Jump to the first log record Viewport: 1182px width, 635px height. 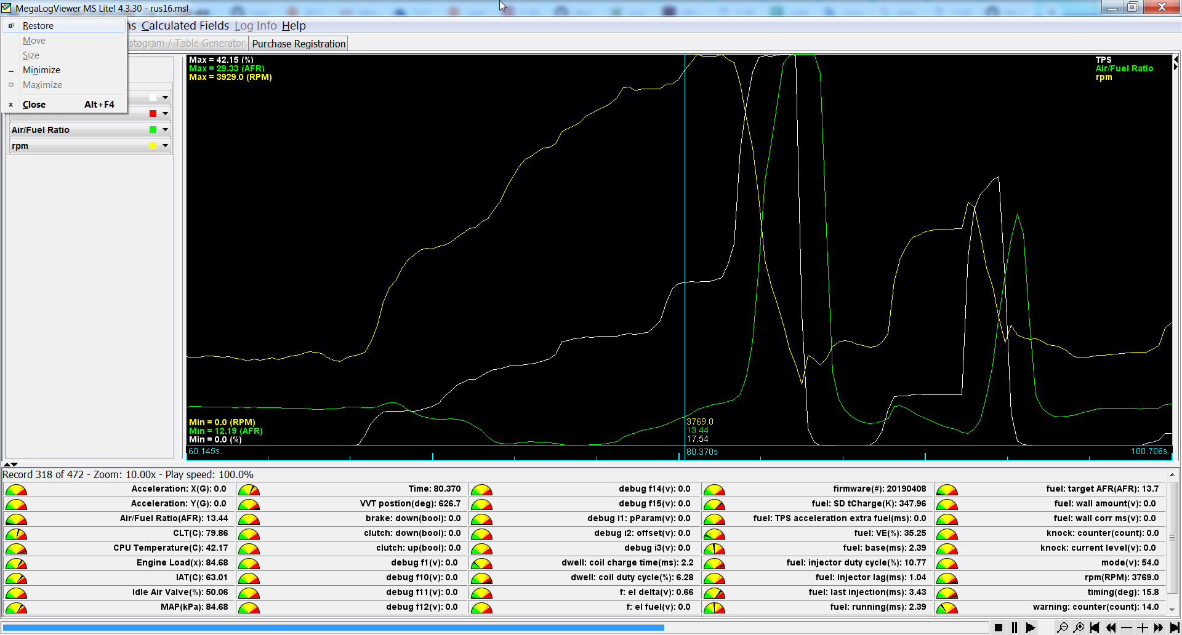click(1095, 628)
